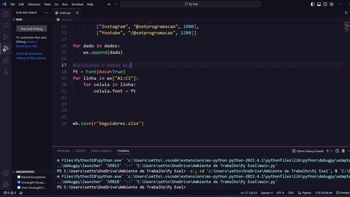Image resolution: width=350 pixels, height=197 pixels.
Task: Open the Go menu
Action: click(x=56, y=4)
